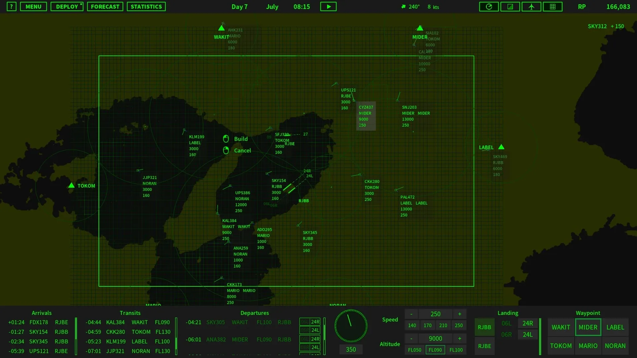Toggle the half-shaded square contrast icon
The width and height of the screenshot is (637, 358).
tap(510, 7)
